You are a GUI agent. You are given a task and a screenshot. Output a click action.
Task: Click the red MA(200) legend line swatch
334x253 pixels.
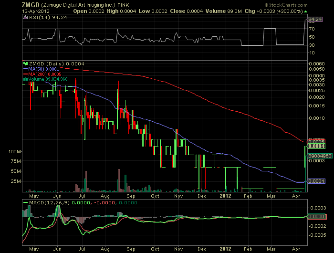tap(26, 74)
